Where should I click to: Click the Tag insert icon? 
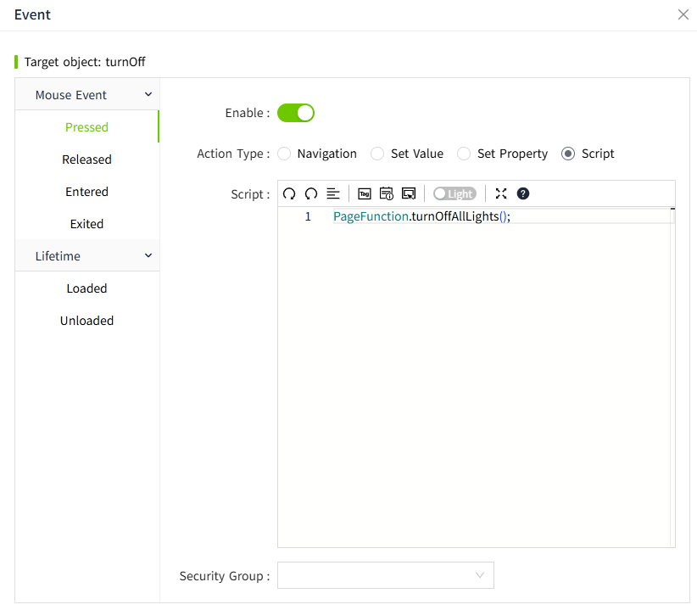click(x=365, y=193)
